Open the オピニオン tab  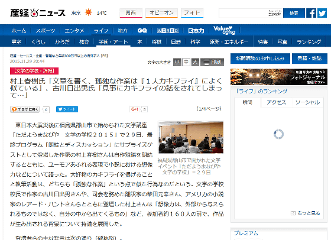click(161, 13)
